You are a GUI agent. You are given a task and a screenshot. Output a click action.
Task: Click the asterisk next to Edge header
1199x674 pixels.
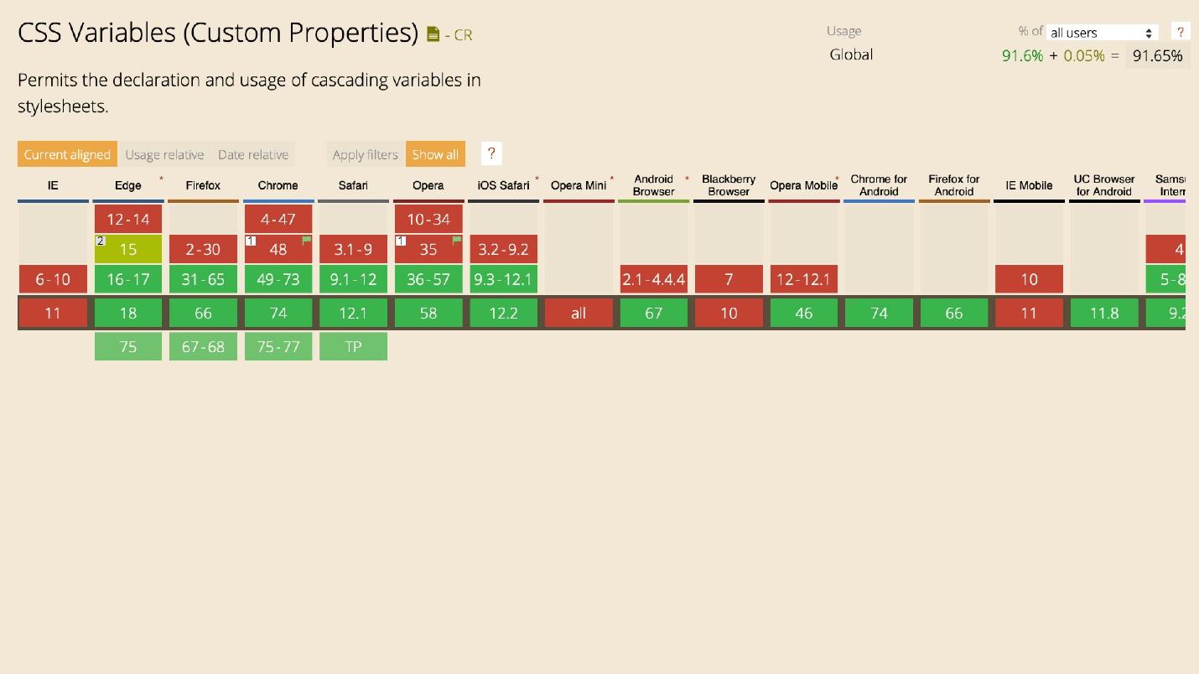point(161,179)
